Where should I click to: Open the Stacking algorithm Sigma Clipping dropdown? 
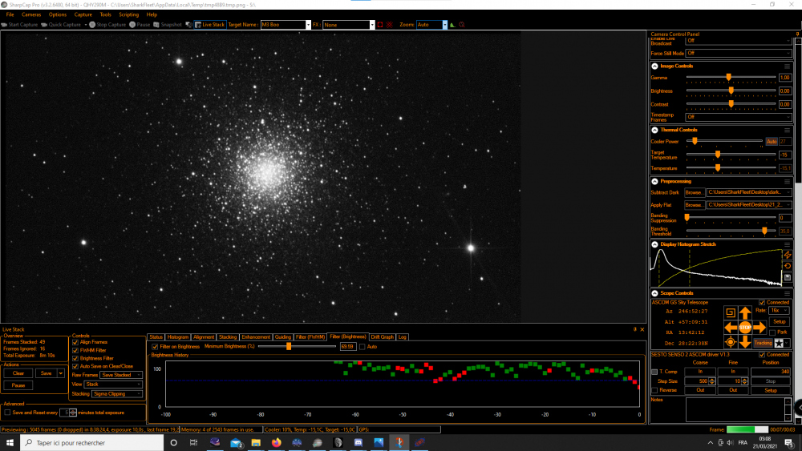118,394
